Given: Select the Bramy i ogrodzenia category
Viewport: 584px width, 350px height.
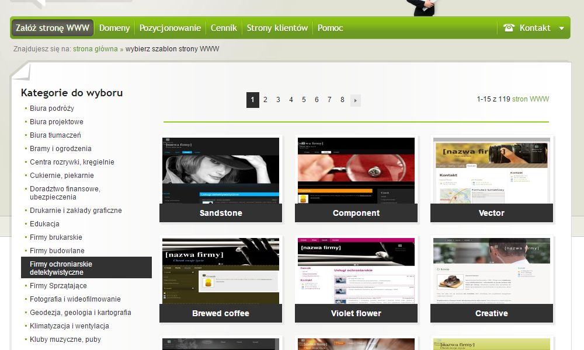Looking at the screenshot, I should click(x=60, y=148).
